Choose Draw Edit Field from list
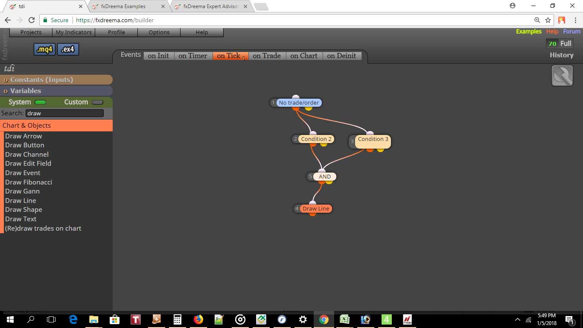 [x=28, y=164]
